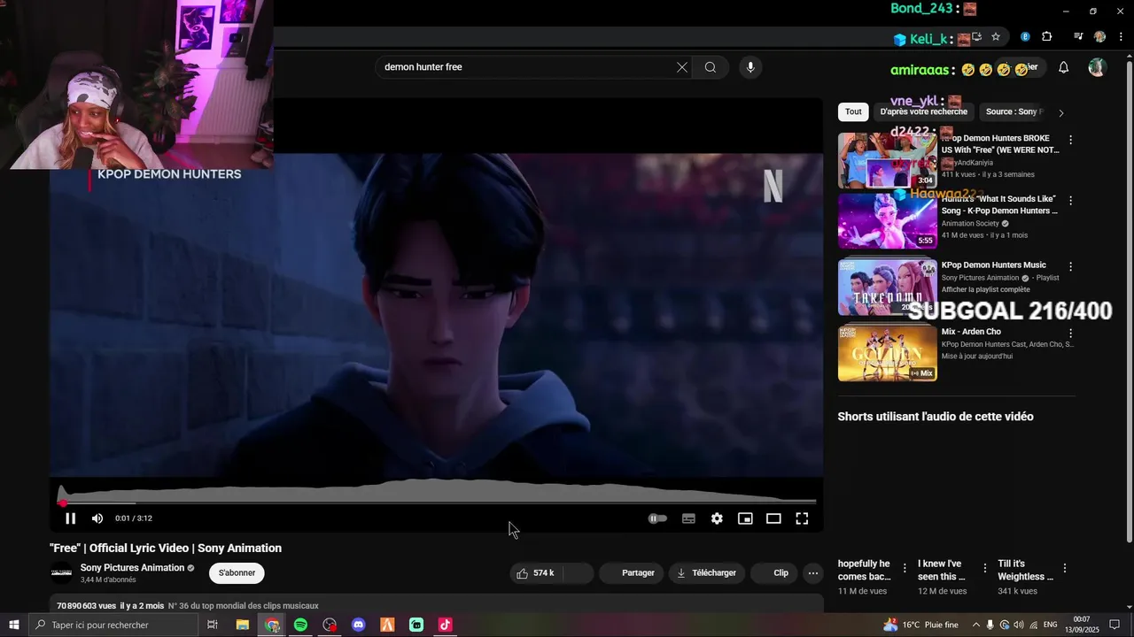Viewport: 1134px width, 637px height.
Task: Open Task View from the taskbar
Action: [213, 625]
